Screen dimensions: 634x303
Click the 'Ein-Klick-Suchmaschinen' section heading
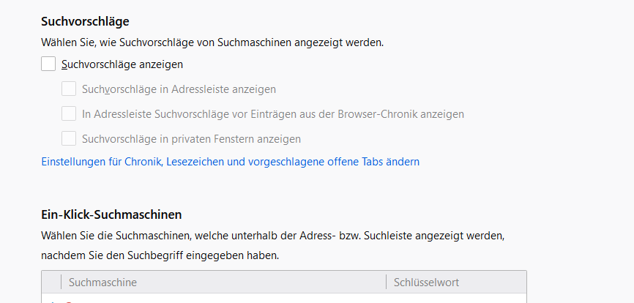[x=111, y=214]
